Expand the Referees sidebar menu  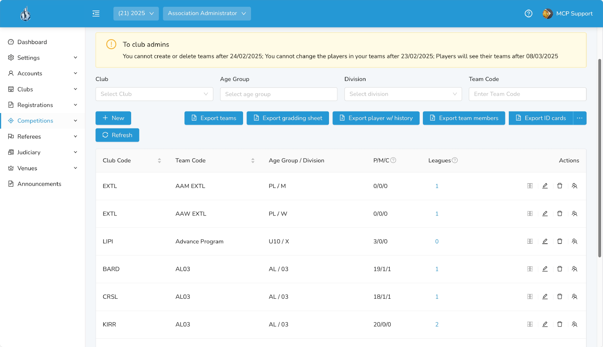(x=43, y=136)
